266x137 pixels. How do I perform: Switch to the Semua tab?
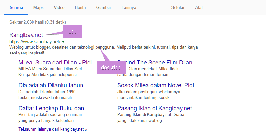pyautogui.click(x=16, y=8)
